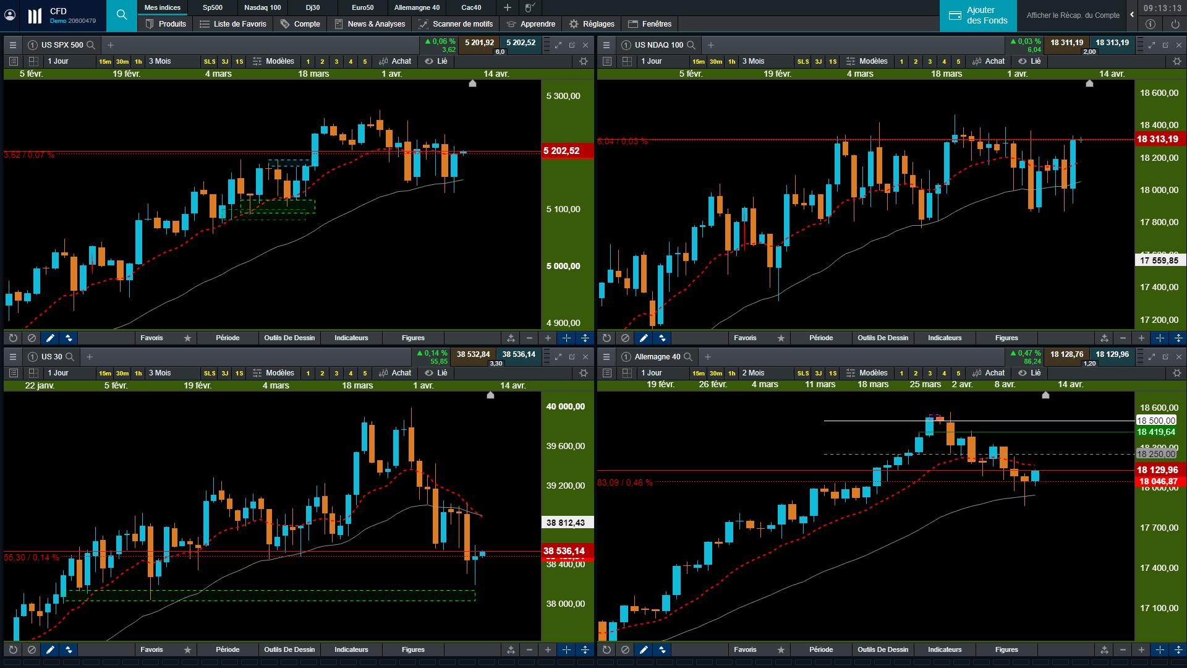Image resolution: width=1187 pixels, height=668 pixels.
Task: Toggle crosshair cursor on US NDAQ 100 chart
Action: coord(1160,338)
